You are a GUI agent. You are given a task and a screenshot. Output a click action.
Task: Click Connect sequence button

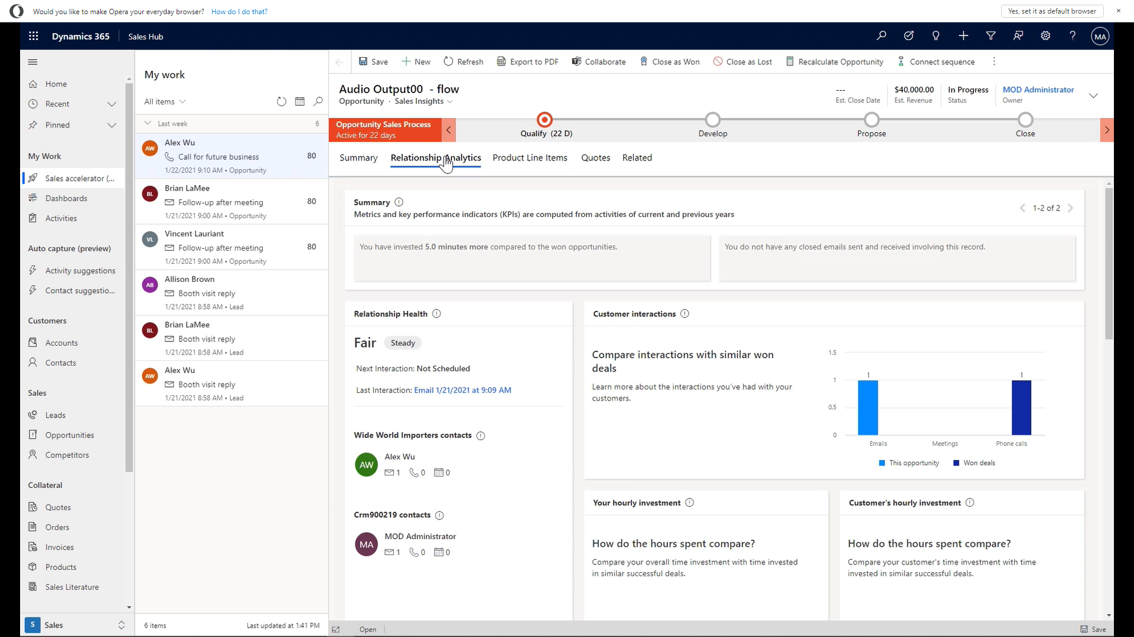(936, 62)
